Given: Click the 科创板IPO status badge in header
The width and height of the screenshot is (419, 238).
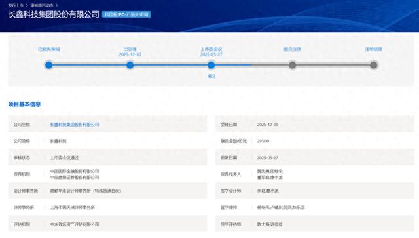Looking at the screenshot, I should [x=126, y=14].
